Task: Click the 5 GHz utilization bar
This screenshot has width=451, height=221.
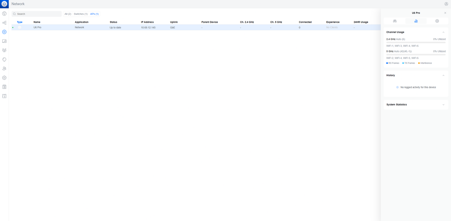Action: [x=416, y=54]
